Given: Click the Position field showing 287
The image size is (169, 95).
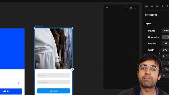Looking at the screenshot, I should [165, 44].
